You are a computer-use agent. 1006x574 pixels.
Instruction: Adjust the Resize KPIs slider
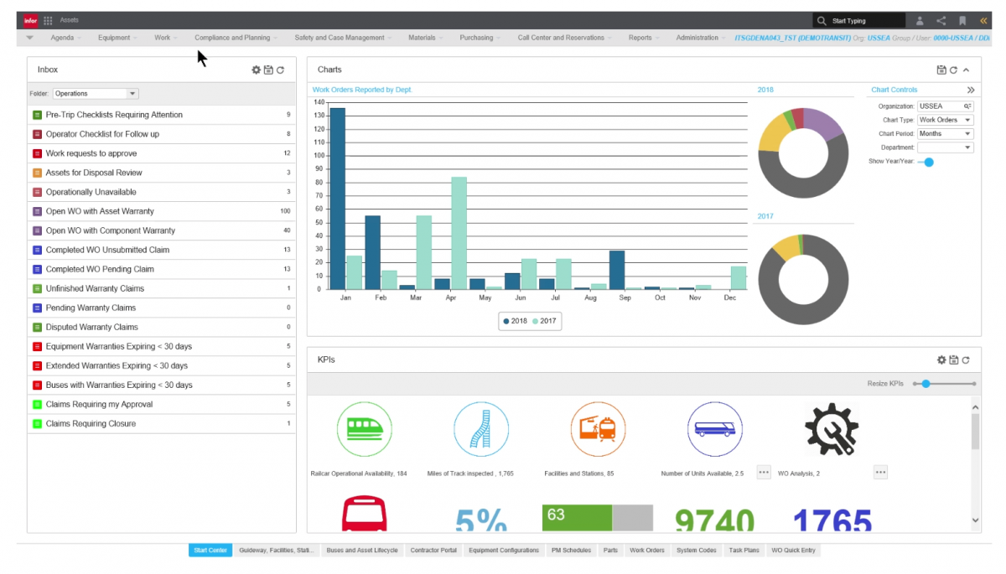926,384
